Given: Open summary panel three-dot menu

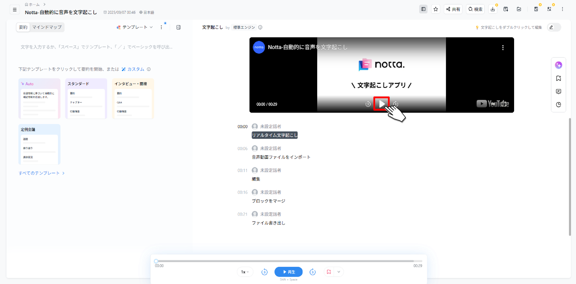Looking at the screenshot, I should pos(161,27).
